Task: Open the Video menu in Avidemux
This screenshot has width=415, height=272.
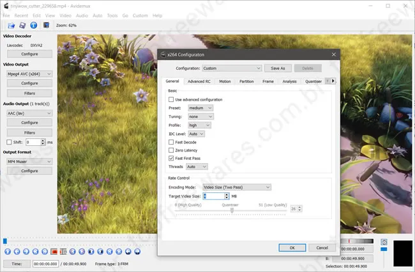Action: click(x=65, y=15)
